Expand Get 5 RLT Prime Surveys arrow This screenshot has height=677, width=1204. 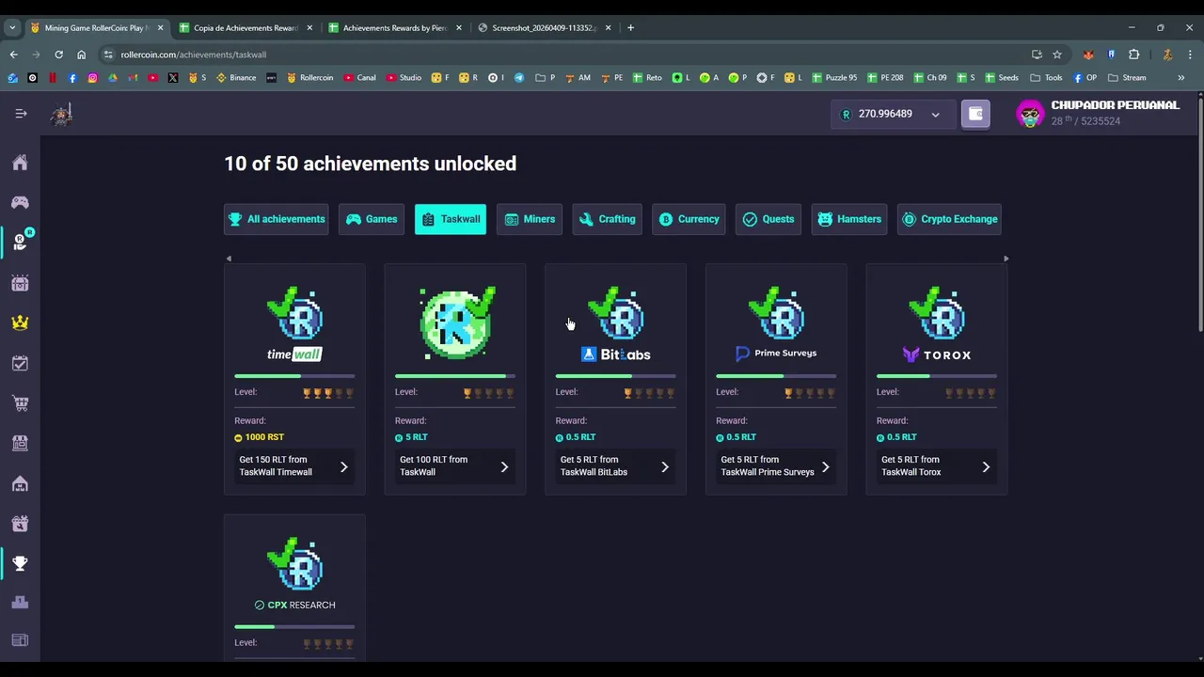[x=825, y=466]
